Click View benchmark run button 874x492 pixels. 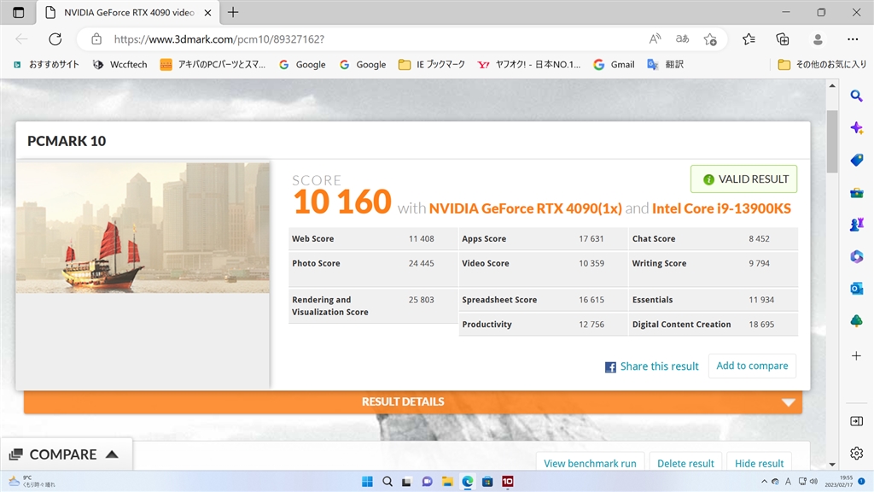590,463
